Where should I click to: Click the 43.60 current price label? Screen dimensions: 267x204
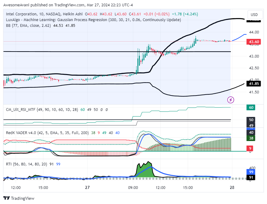coord(254,42)
